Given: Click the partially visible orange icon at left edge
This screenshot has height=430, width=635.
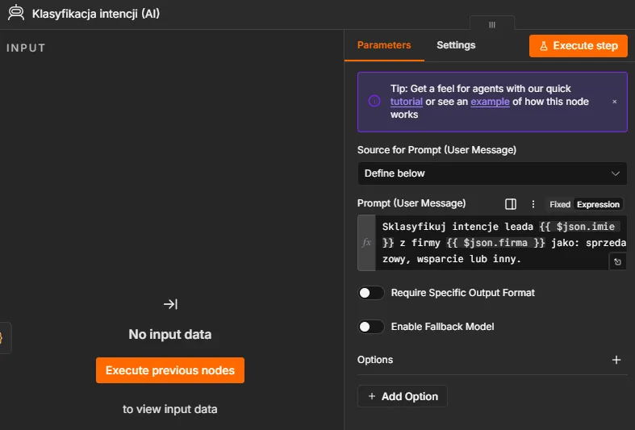Looking at the screenshot, I should 2,338.
